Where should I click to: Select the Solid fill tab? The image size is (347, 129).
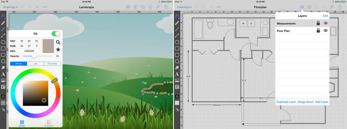pyautogui.click(x=22, y=123)
